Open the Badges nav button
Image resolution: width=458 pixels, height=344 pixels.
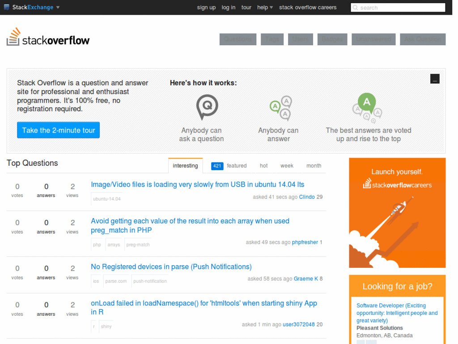tap(332, 39)
